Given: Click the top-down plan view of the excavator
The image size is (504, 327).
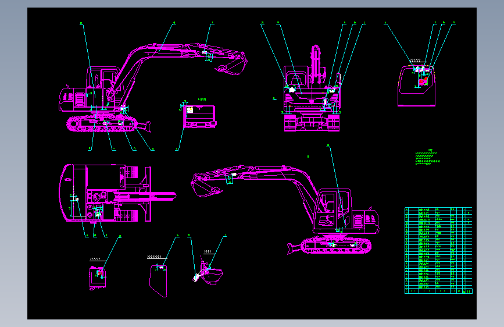Looking at the screenshot, I should pyautogui.click(x=117, y=193).
